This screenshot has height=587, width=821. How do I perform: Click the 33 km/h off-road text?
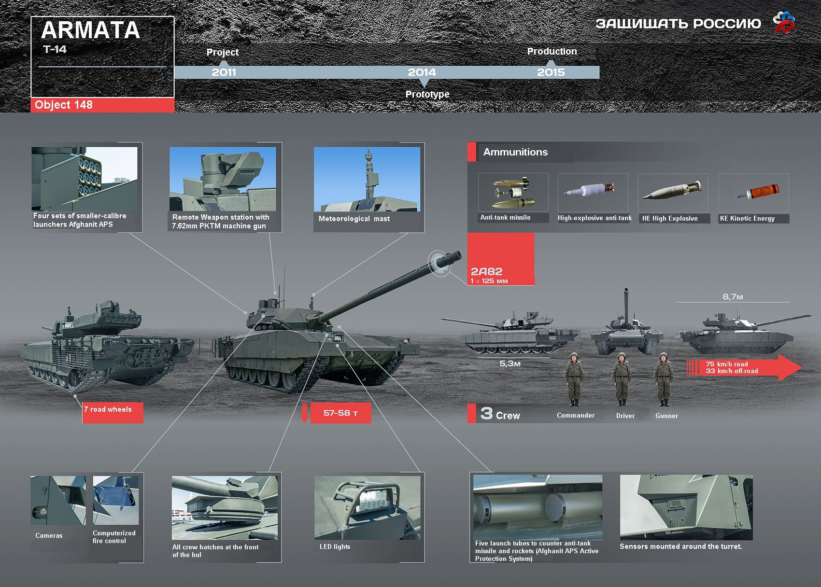click(x=732, y=371)
